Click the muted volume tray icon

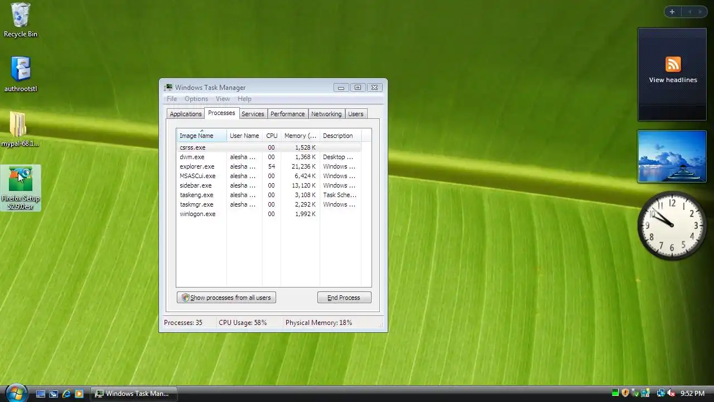[671, 393]
